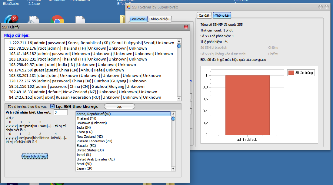Select the 'Thống kê' tab
333x185 pixels.
(222, 15)
